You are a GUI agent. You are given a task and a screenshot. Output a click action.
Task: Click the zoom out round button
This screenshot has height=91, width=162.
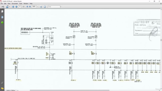click(x=27, y=7)
